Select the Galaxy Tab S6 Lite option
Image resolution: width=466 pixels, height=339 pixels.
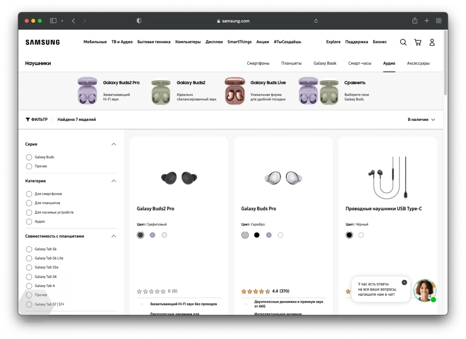point(29,258)
